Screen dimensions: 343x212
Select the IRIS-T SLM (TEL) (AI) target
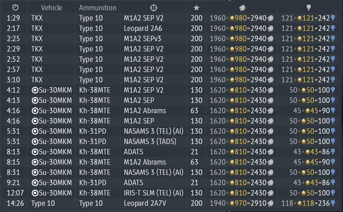(x=153, y=193)
